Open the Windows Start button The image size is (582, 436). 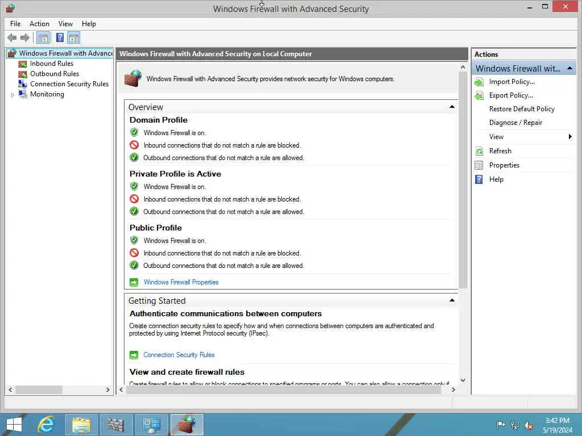(14, 425)
